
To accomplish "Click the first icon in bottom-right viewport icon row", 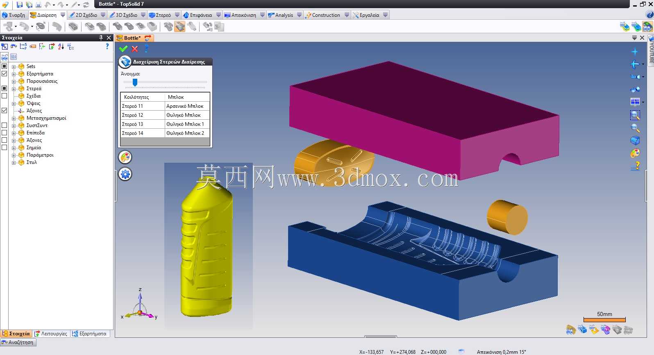I will click(x=571, y=329).
